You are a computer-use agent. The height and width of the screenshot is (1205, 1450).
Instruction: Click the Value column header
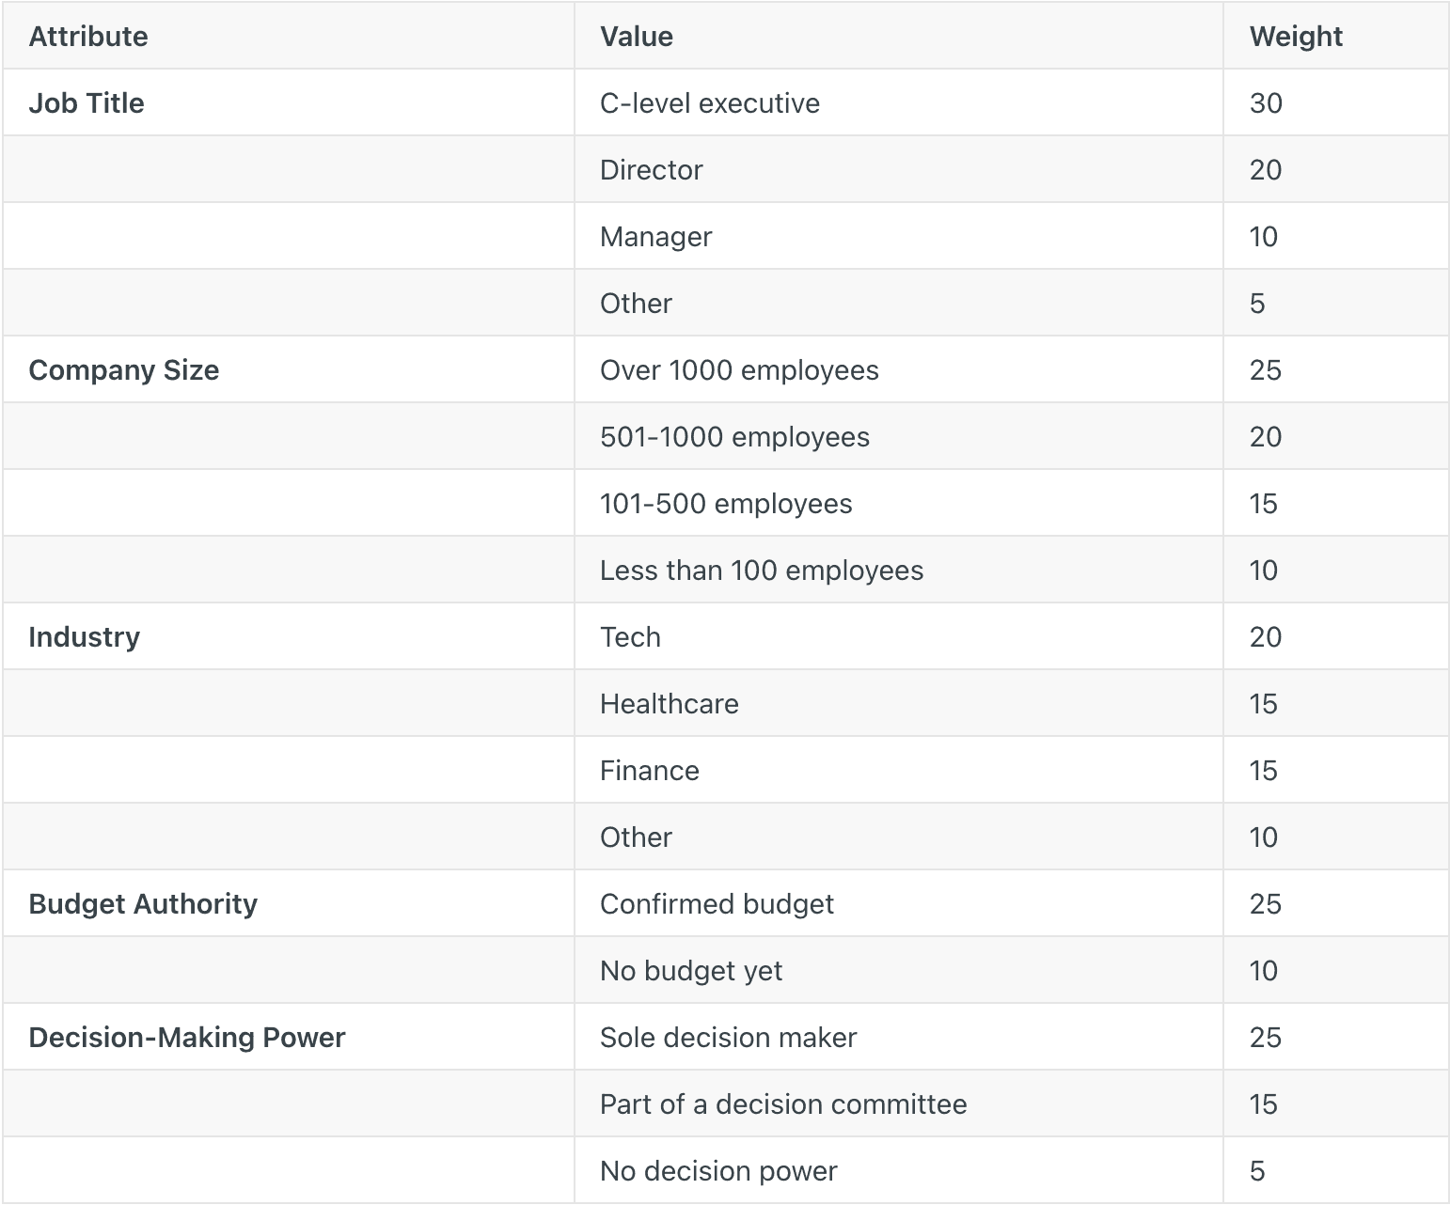[x=637, y=37]
